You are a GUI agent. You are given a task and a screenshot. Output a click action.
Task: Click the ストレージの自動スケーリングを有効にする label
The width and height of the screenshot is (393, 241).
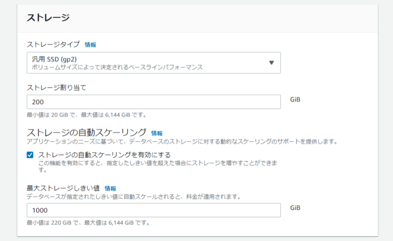point(104,155)
